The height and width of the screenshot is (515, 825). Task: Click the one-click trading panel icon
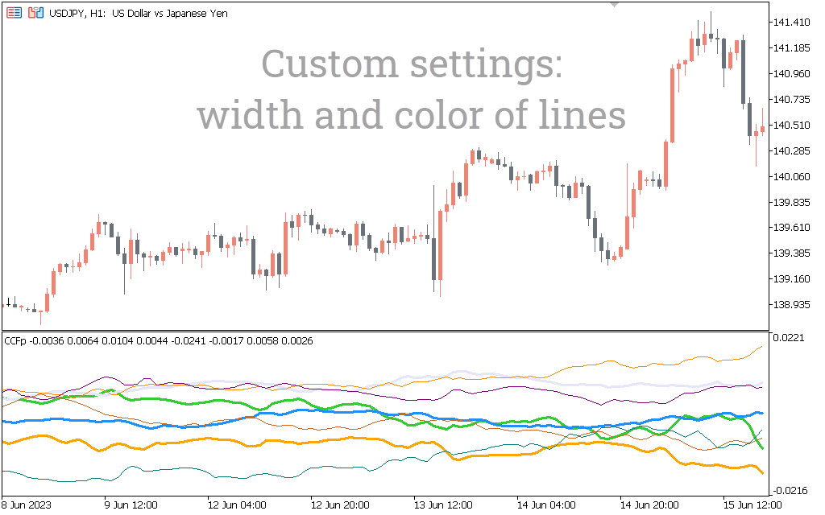click(14, 14)
